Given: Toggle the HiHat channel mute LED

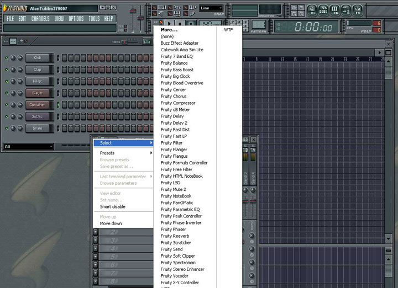Looking at the screenshot, I should click(7, 81).
